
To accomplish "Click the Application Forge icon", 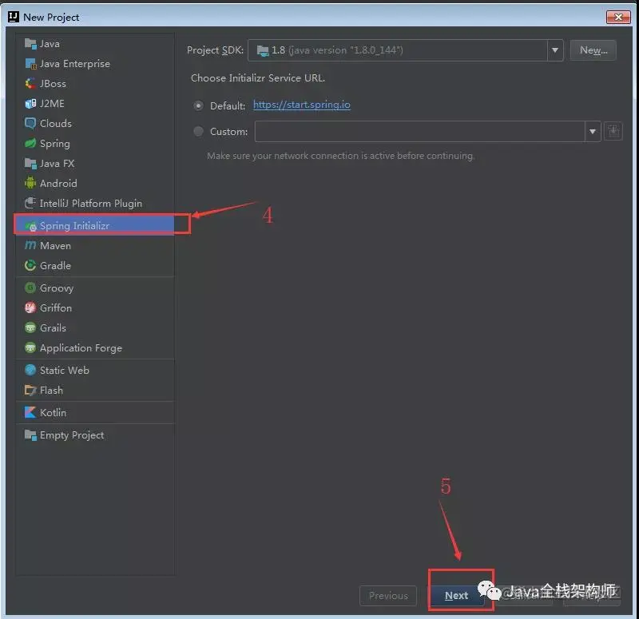I will [x=30, y=347].
